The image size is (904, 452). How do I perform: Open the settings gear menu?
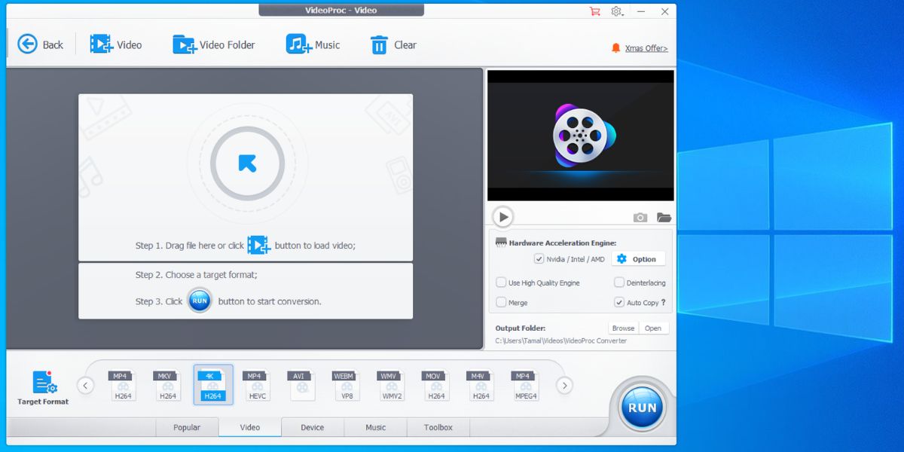pos(618,11)
